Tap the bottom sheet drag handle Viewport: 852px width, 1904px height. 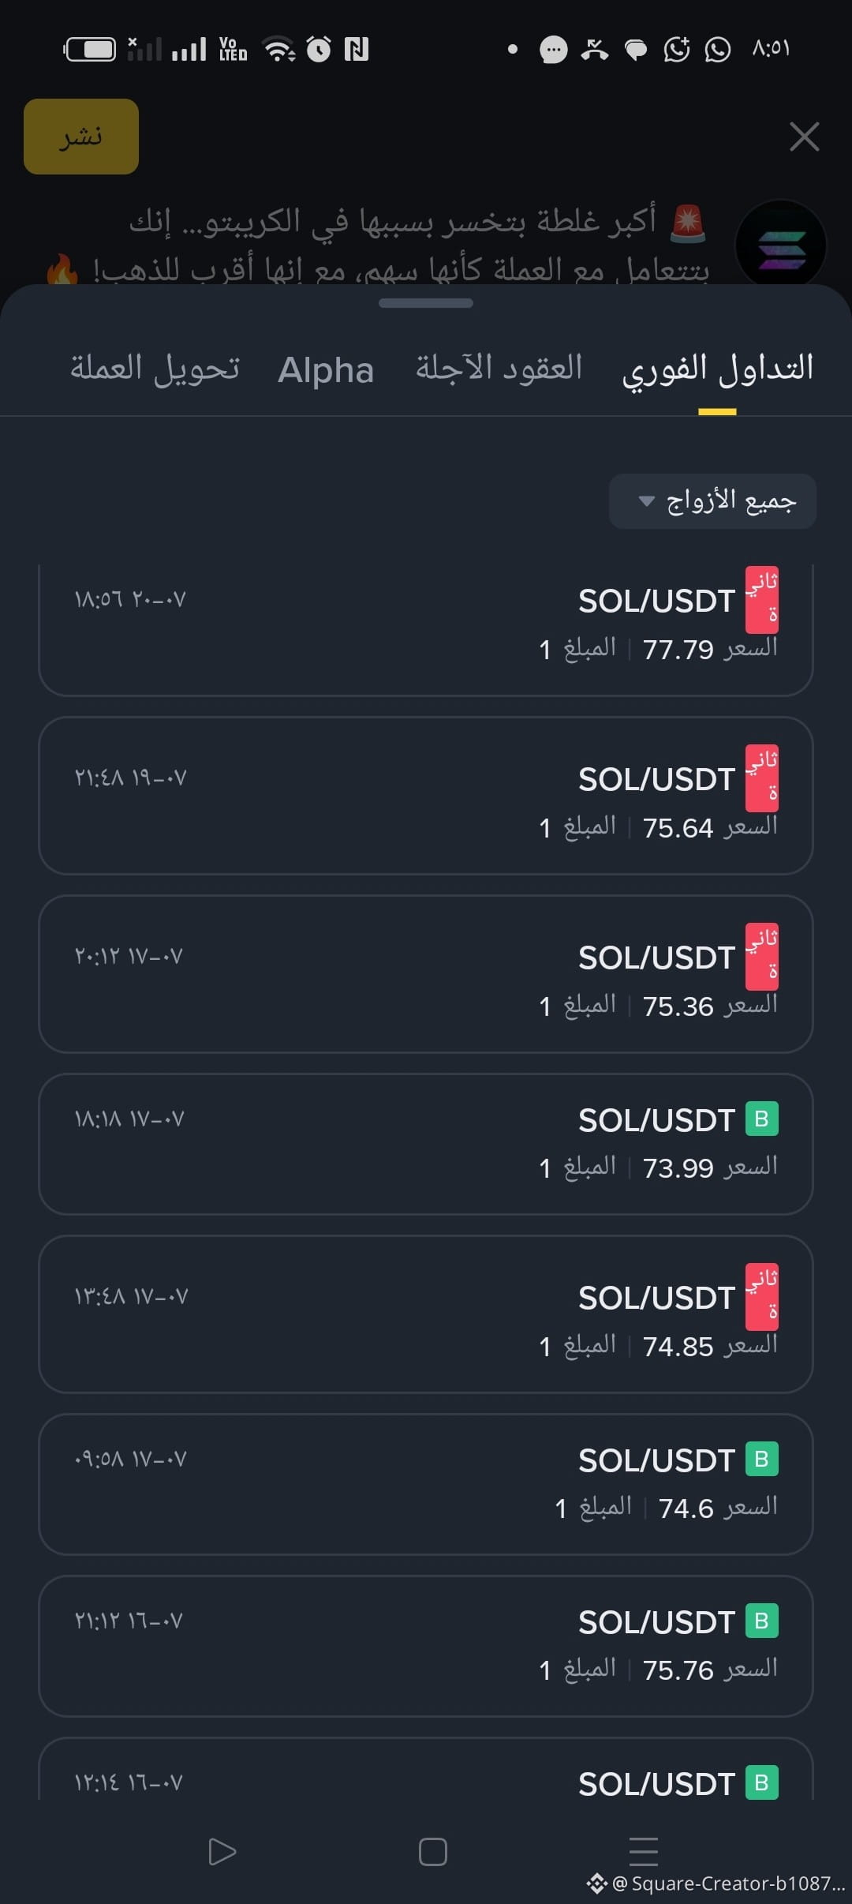coord(426,303)
